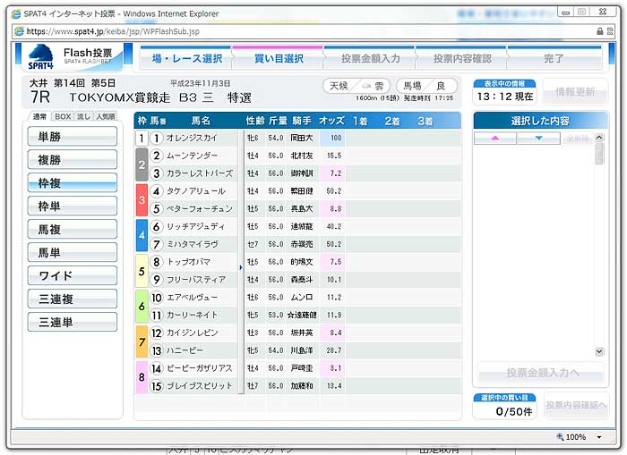Select orange frame number 7 badge

pos(141,341)
